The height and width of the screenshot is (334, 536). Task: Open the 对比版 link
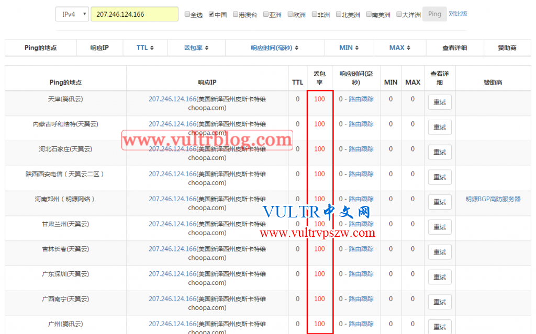coord(457,14)
